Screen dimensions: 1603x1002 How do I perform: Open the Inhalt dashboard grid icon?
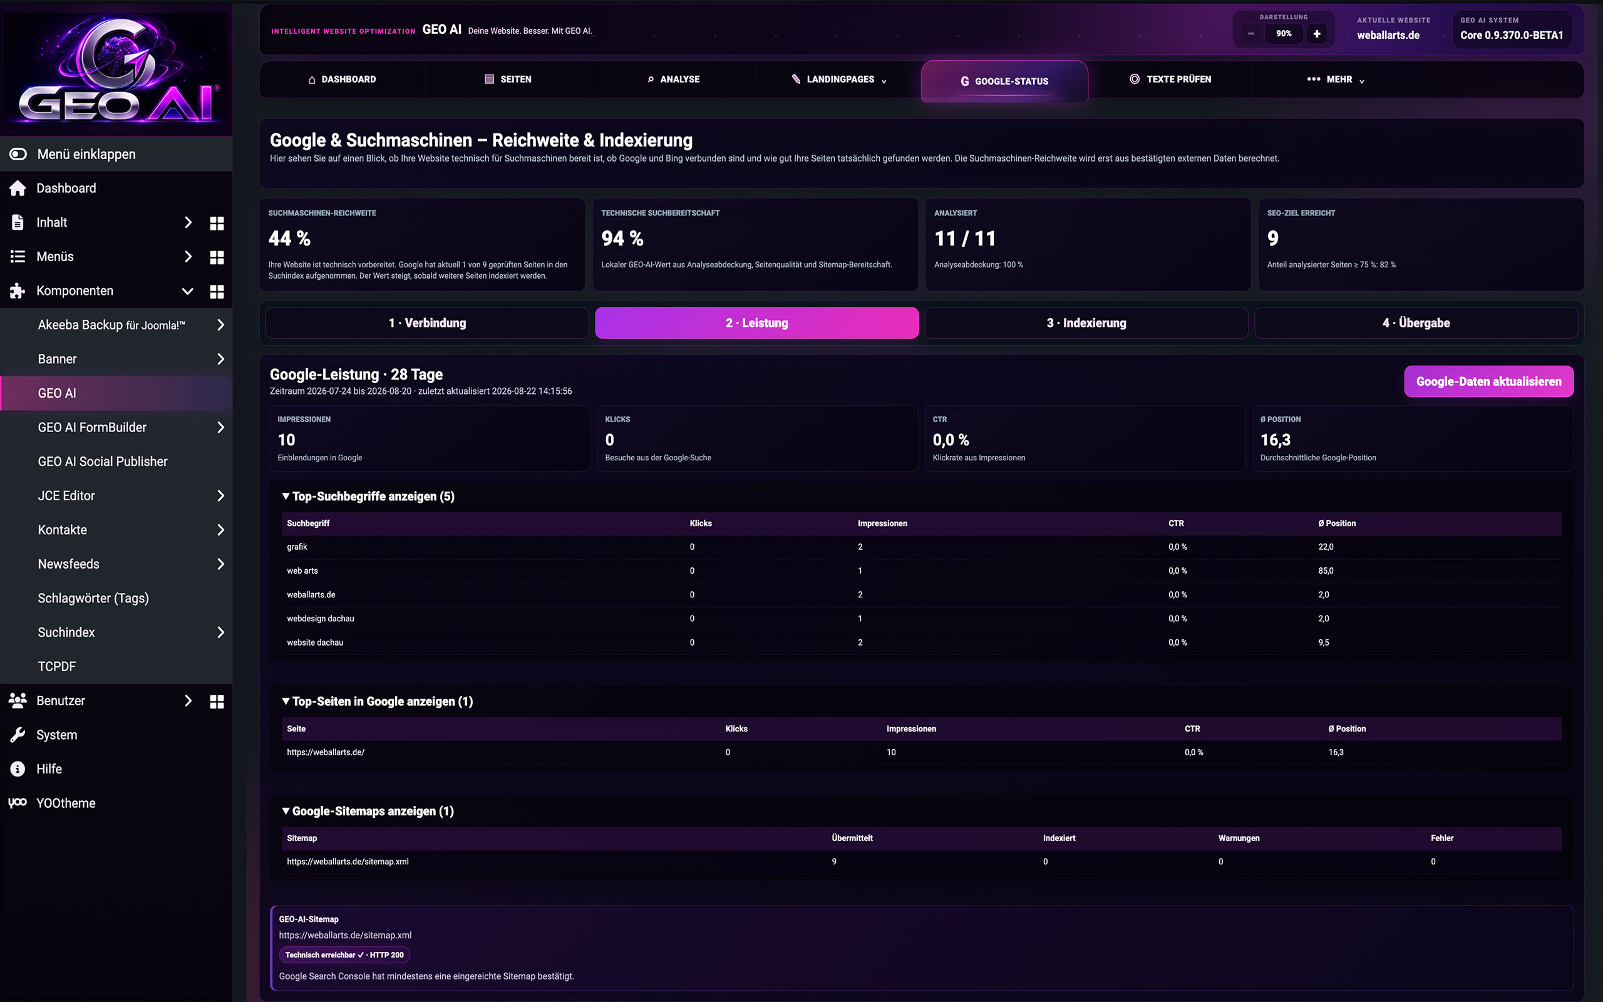coord(217,223)
